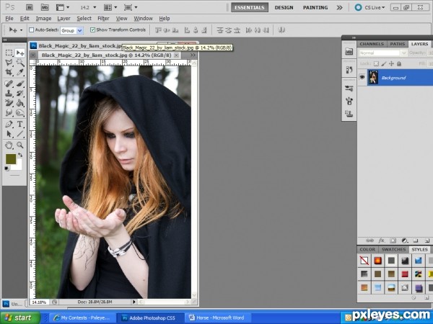The width and height of the screenshot is (433, 324).
Task: Hide the Background layer visibility eye
Action: point(362,77)
